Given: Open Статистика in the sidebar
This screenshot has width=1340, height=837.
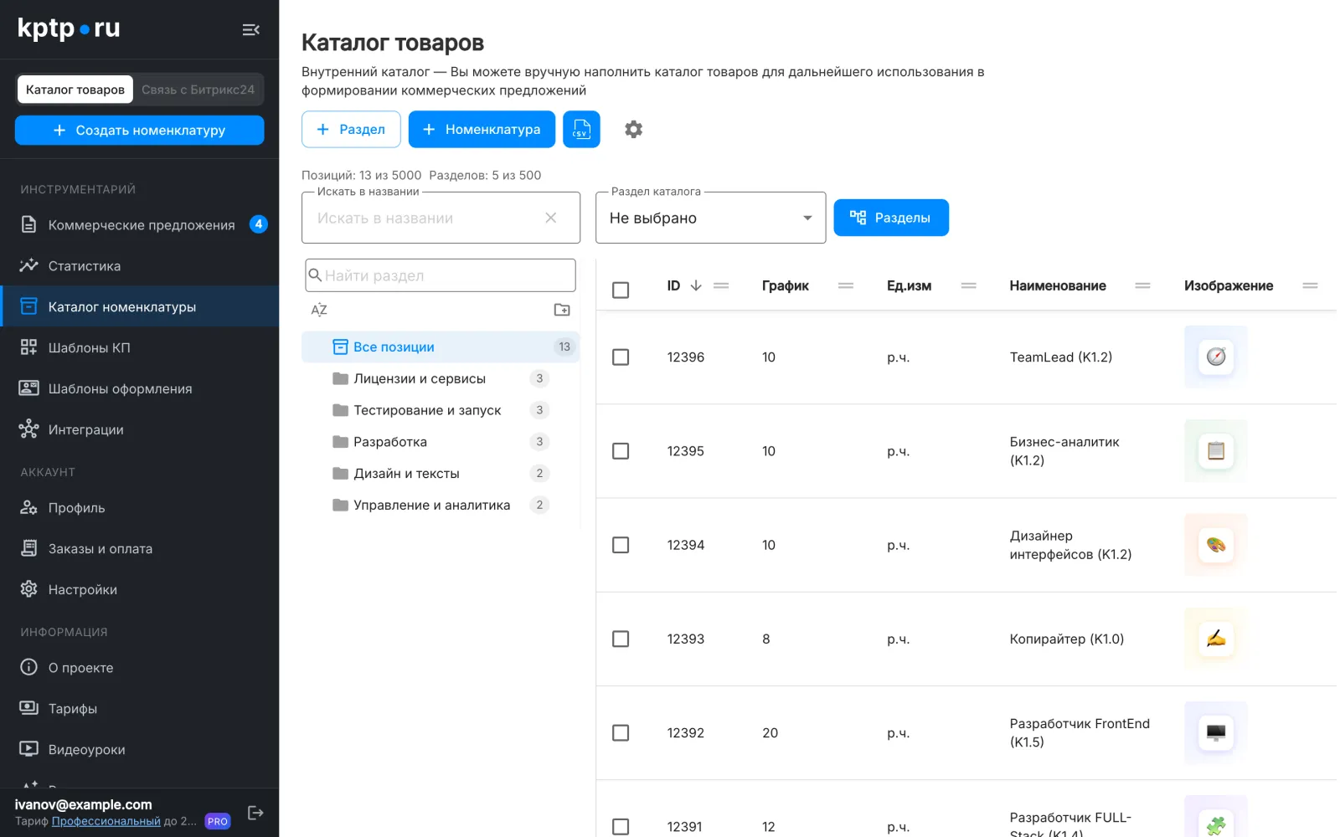Looking at the screenshot, I should (139, 265).
